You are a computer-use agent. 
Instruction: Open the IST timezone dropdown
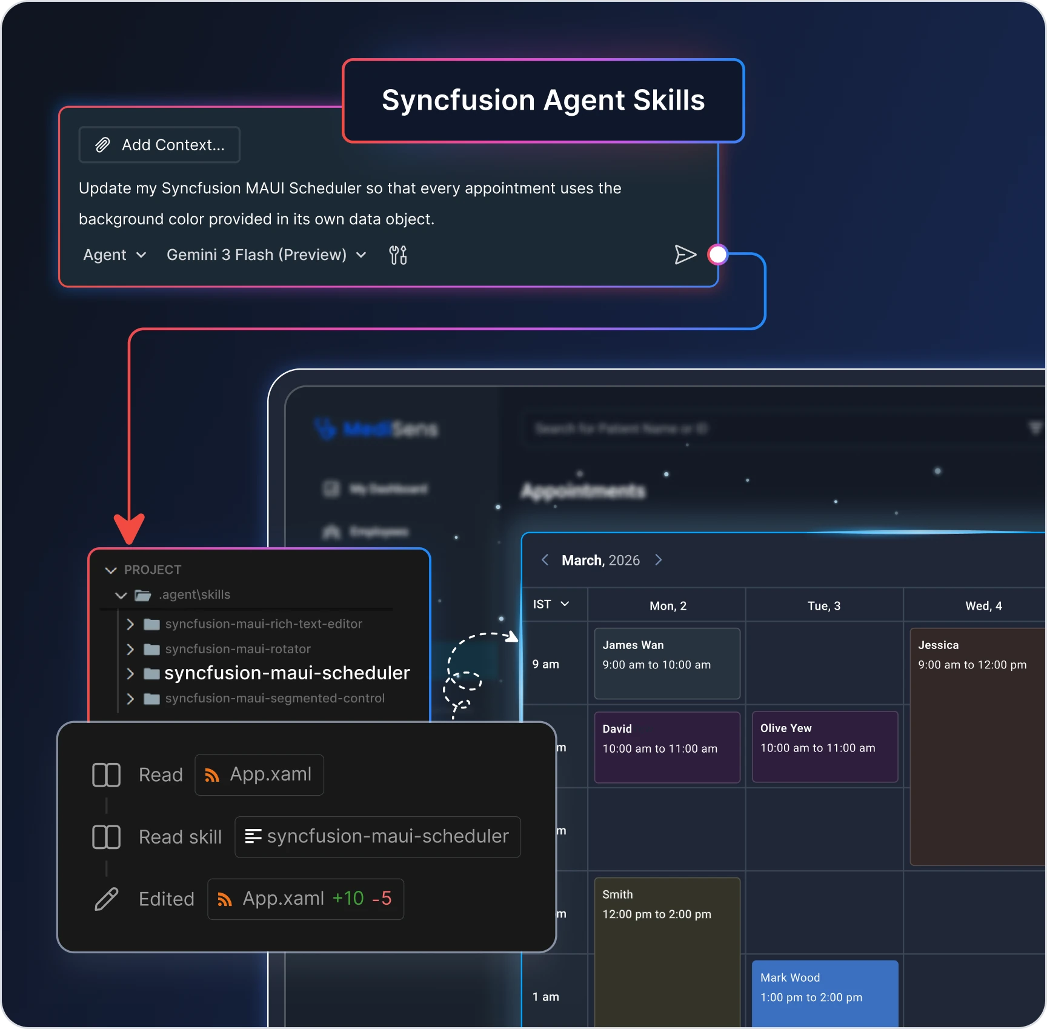click(551, 604)
